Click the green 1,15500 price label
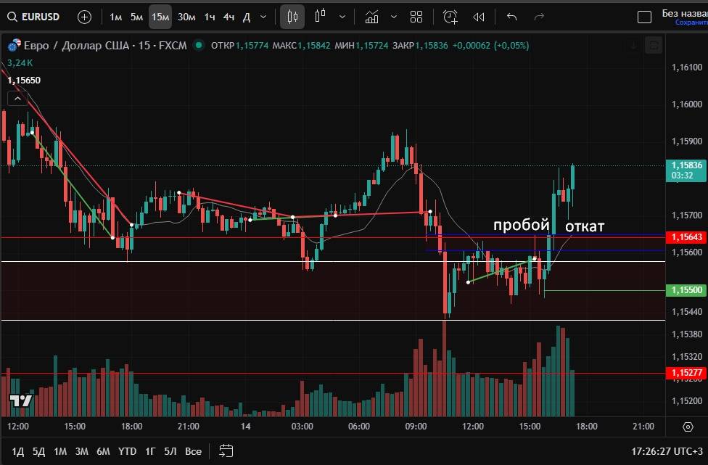Image resolution: width=708 pixels, height=465 pixels. point(686,290)
